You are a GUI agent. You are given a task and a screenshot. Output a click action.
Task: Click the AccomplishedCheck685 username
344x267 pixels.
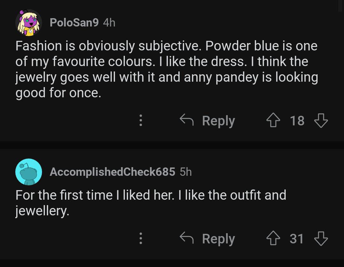[112, 172]
